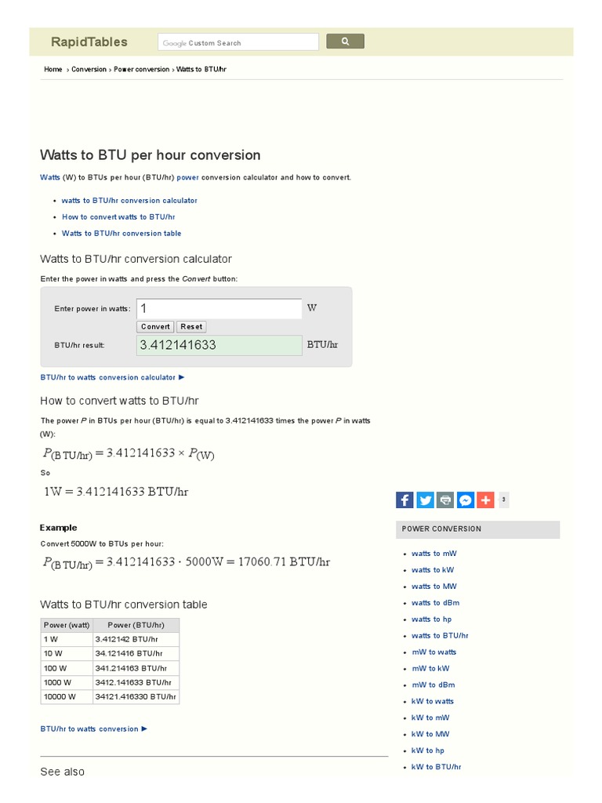Click the Google Custom Search box

pos(238,42)
